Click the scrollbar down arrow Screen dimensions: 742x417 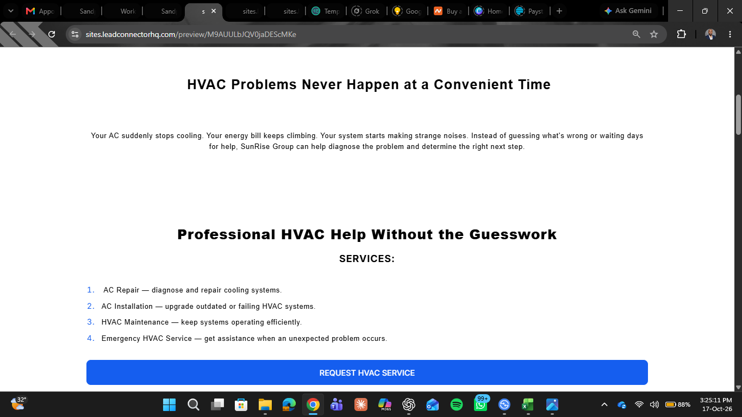click(738, 388)
